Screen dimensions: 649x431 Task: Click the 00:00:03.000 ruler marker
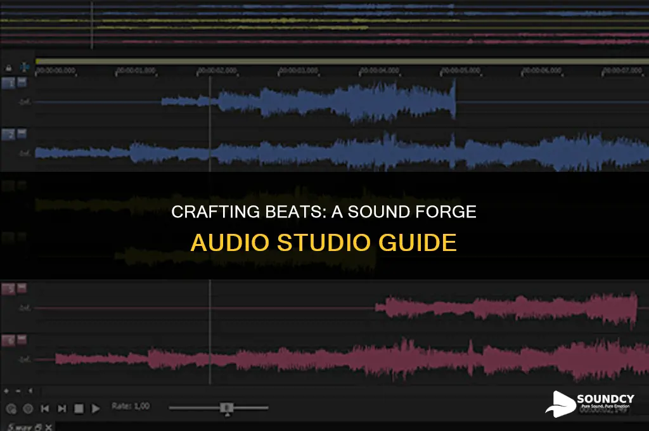tap(298, 70)
